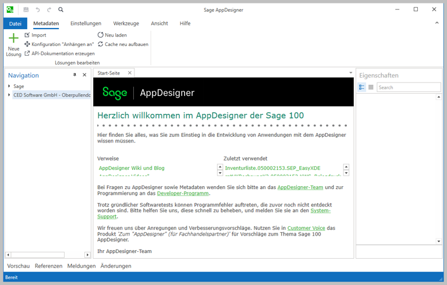Screen dimensions: 447x285
Task: Pin the Navigation panel
Action: pyautogui.click(x=74, y=75)
